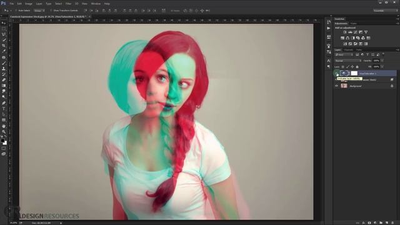Add an Invert adjustment

click(x=345, y=44)
